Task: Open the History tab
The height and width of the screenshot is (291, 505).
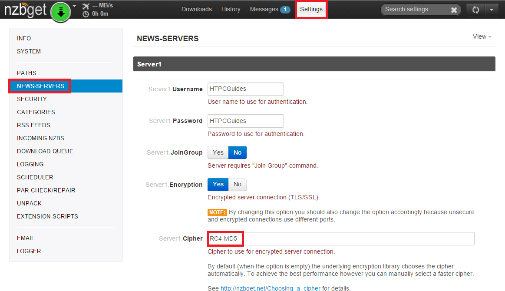Action: click(x=231, y=9)
